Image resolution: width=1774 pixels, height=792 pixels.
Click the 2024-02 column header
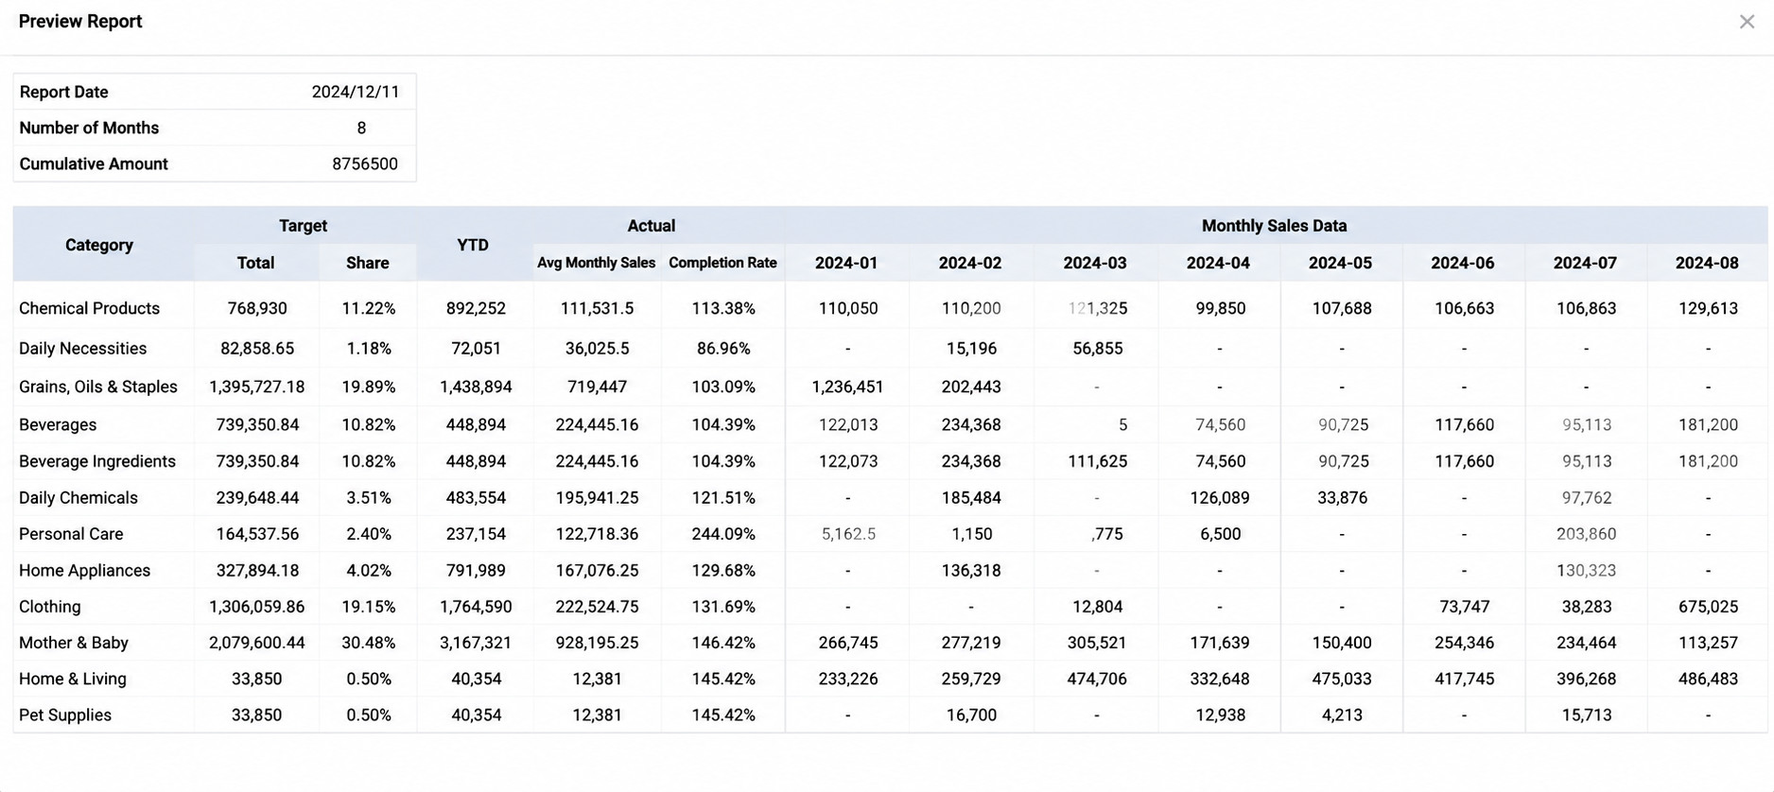click(x=970, y=263)
